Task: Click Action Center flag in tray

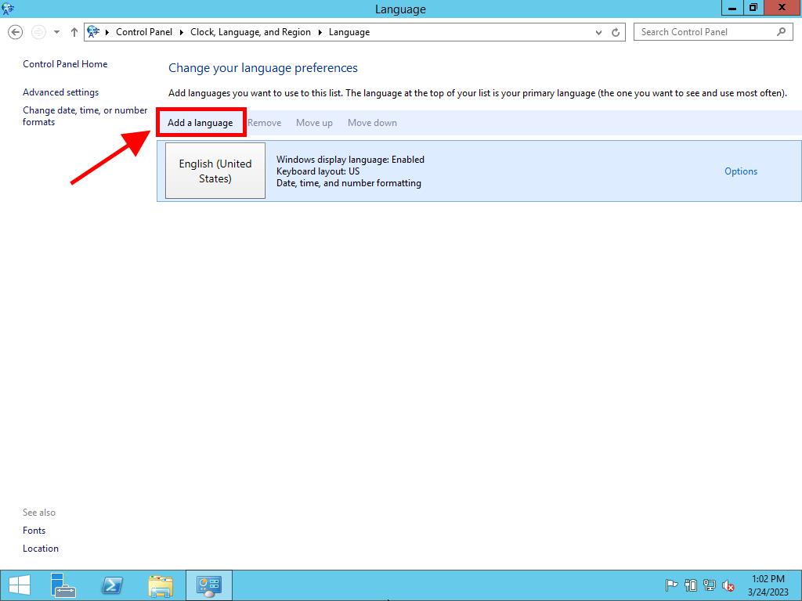Action: [x=671, y=585]
